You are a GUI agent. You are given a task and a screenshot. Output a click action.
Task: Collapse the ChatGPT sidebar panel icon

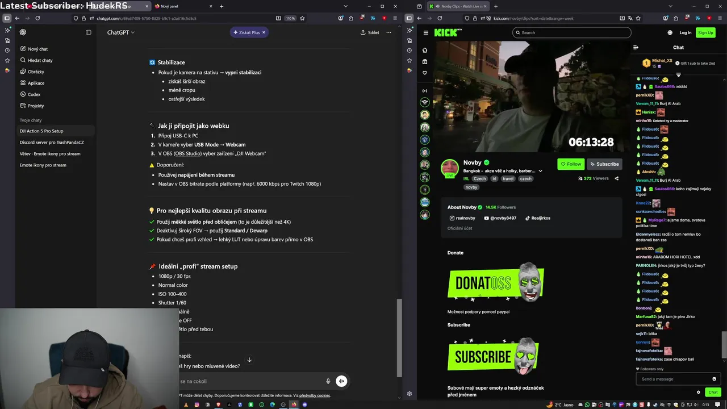coord(88,32)
